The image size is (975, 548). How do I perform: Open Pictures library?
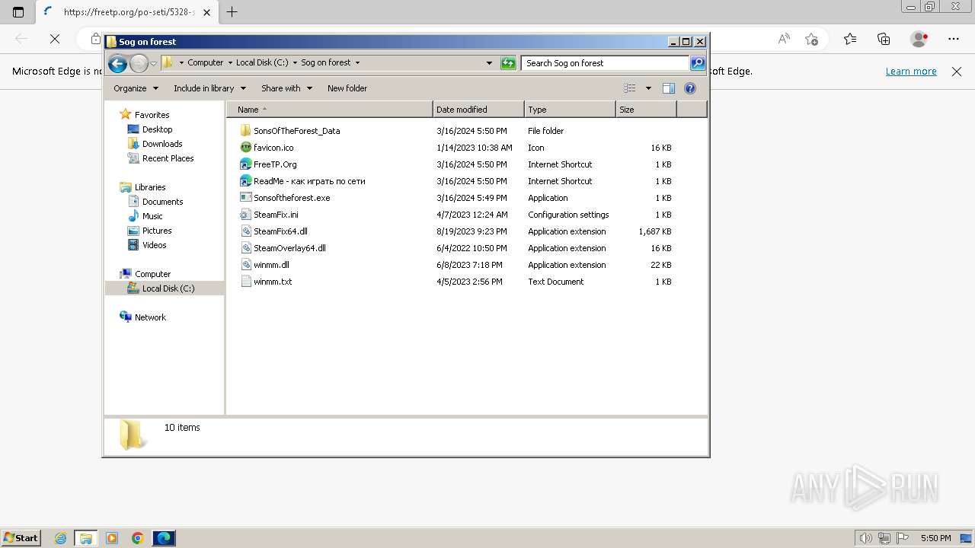click(x=157, y=231)
